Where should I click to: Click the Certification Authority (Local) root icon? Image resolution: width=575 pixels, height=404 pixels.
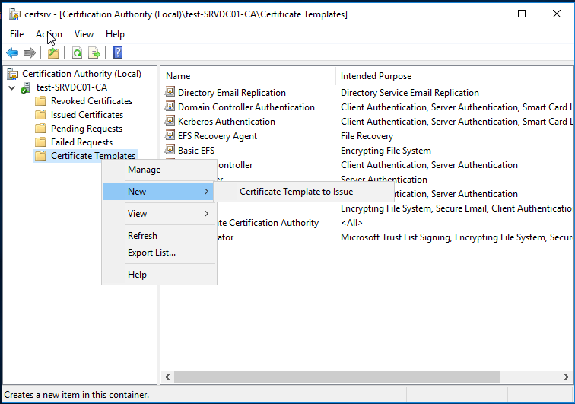[12, 74]
